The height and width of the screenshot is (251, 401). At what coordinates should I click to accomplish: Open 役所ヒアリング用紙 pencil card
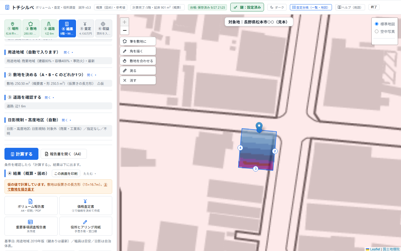[x=86, y=226]
